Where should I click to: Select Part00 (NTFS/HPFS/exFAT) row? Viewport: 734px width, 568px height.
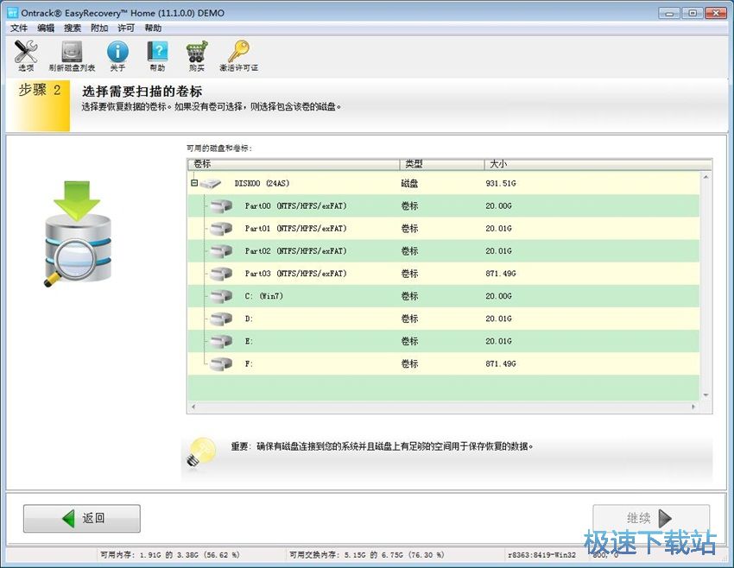click(443, 205)
